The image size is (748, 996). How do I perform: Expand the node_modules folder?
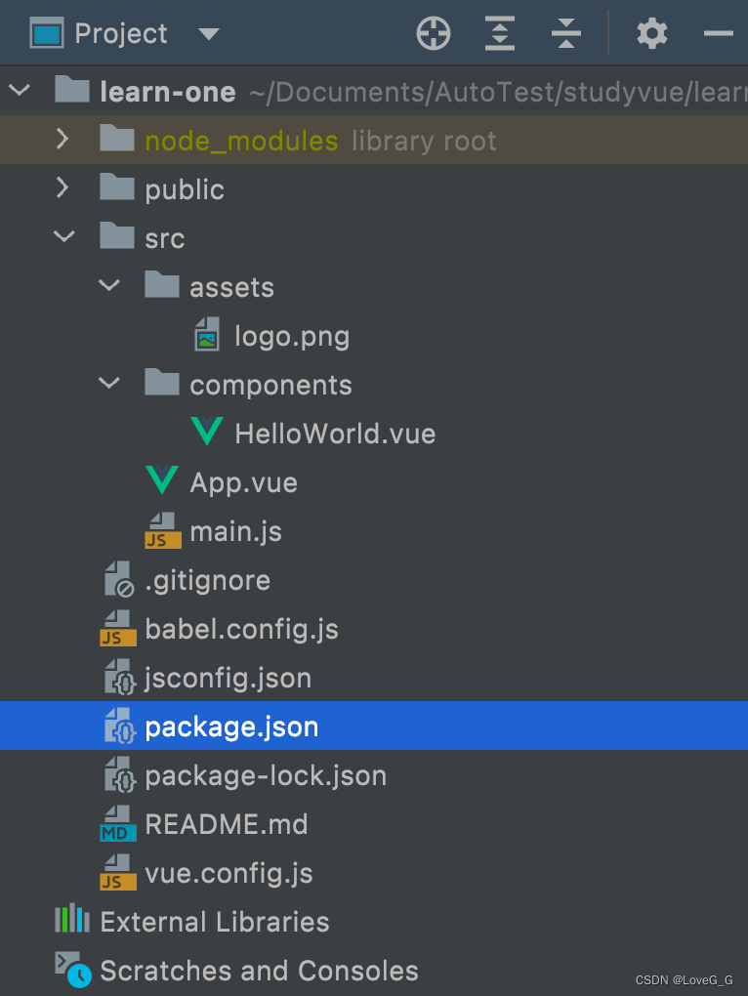(x=61, y=139)
